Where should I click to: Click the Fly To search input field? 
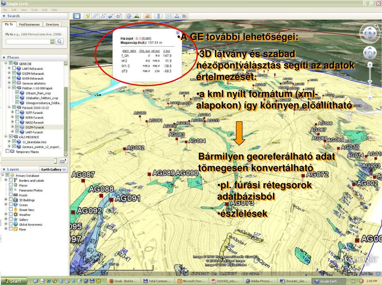coord(28,42)
